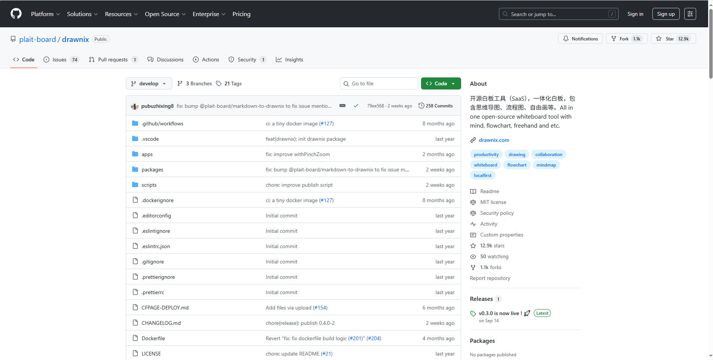Click pubuzhixing8 avatar image

tap(135, 106)
